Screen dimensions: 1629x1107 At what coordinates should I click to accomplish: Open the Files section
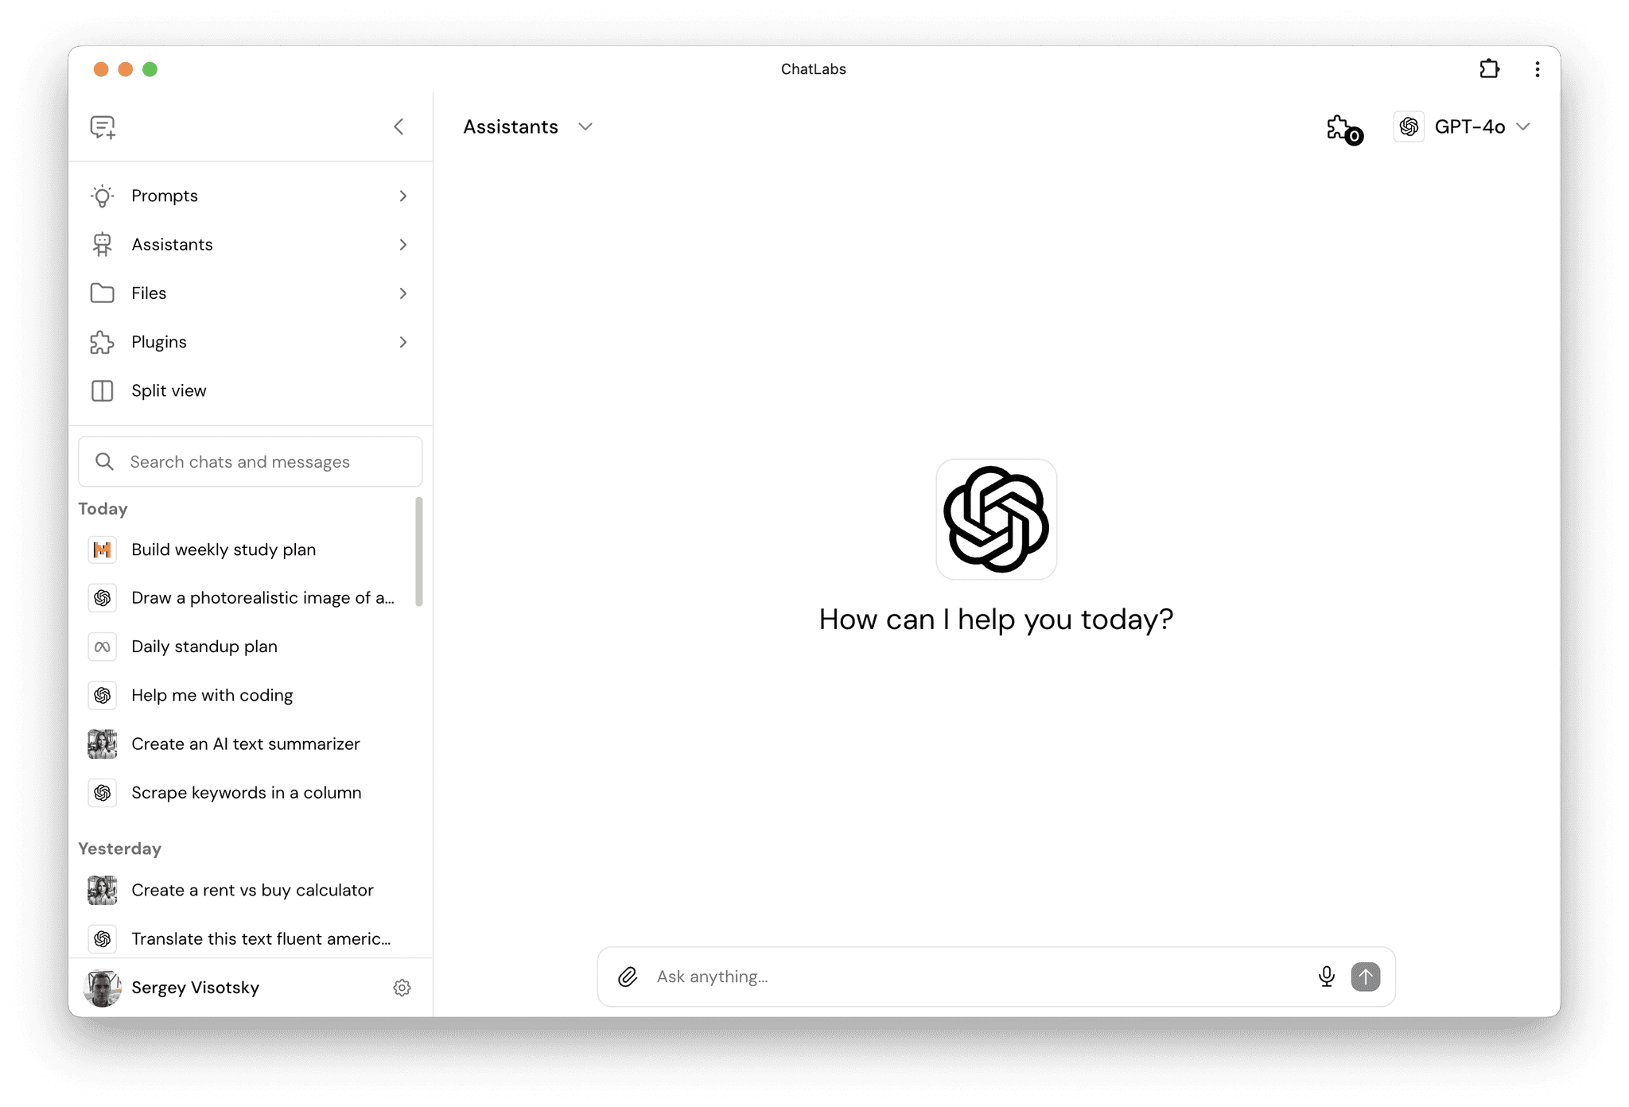pos(251,293)
